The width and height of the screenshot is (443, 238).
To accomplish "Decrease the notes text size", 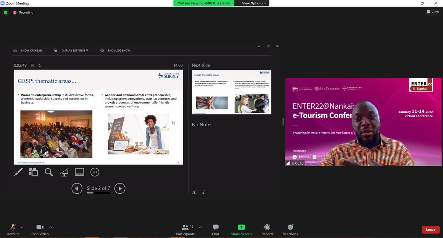I will [x=203, y=192].
